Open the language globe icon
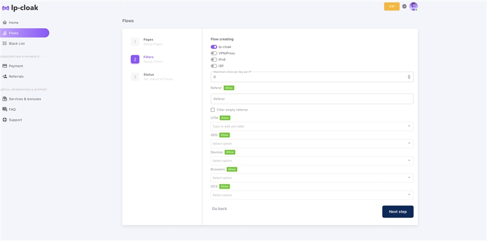Viewport: 487px width, 241px height. pyautogui.click(x=404, y=7)
